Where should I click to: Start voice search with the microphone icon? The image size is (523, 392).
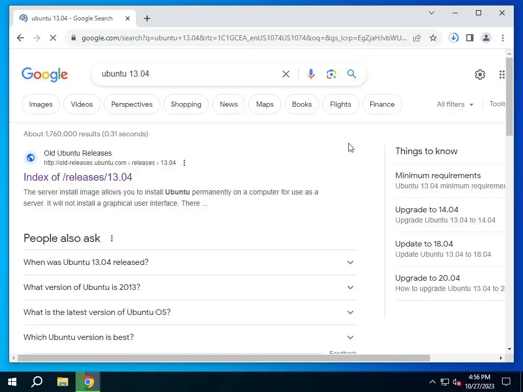tap(311, 74)
